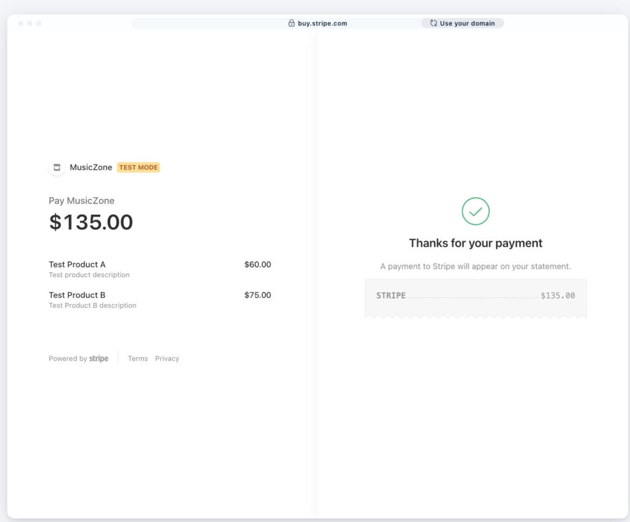Open the Terms link

137,358
